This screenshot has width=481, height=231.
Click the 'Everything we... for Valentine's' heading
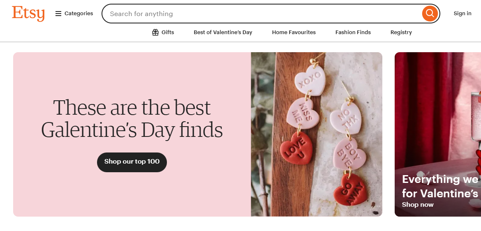pos(440,186)
